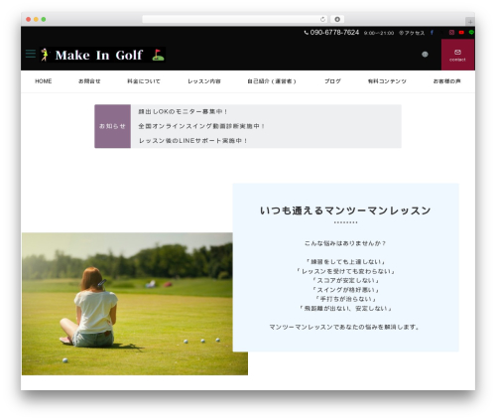Click the purple お知らせ label

(112, 126)
